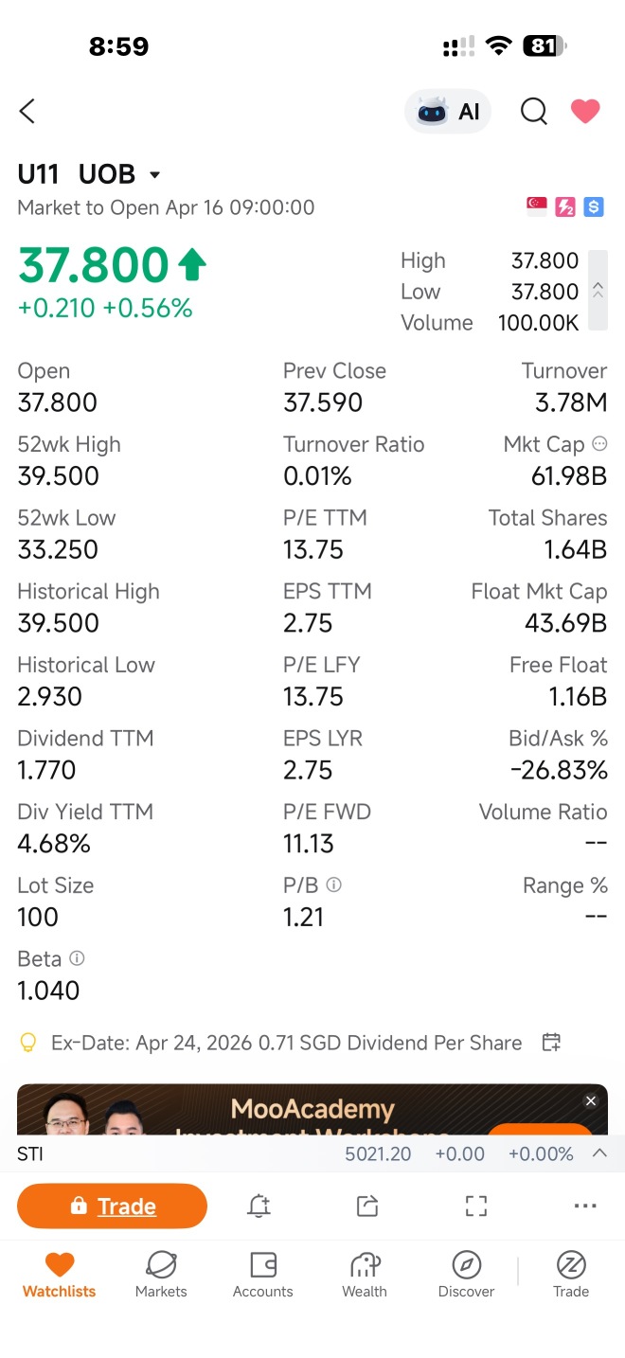Viewport: 625px width, 1358px height.
Task: Open the more options ellipsis
Action: tap(585, 1206)
